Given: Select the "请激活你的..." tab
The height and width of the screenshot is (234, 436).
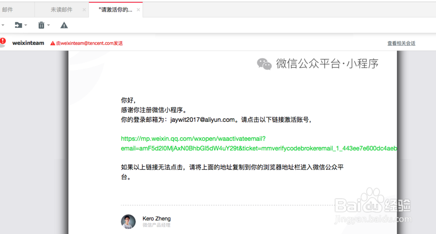Looking at the screenshot, I should [x=116, y=10].
